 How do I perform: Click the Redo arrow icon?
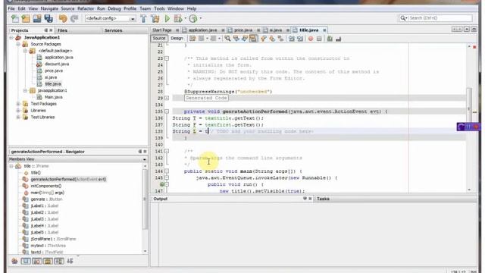click(x=74, y=18)
